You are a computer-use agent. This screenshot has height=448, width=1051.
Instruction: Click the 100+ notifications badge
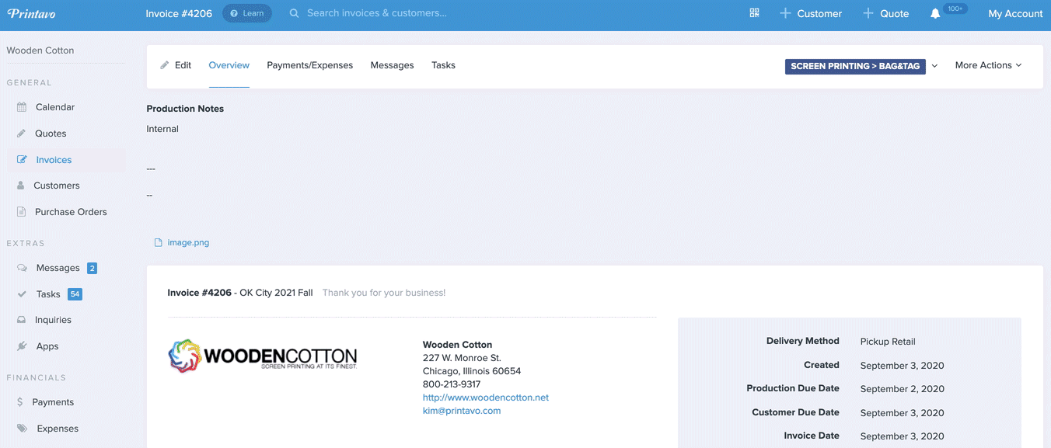pos(955,9)
